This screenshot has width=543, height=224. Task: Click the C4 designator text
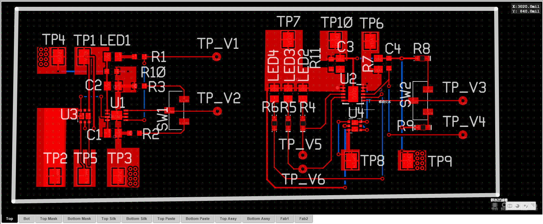393,49
